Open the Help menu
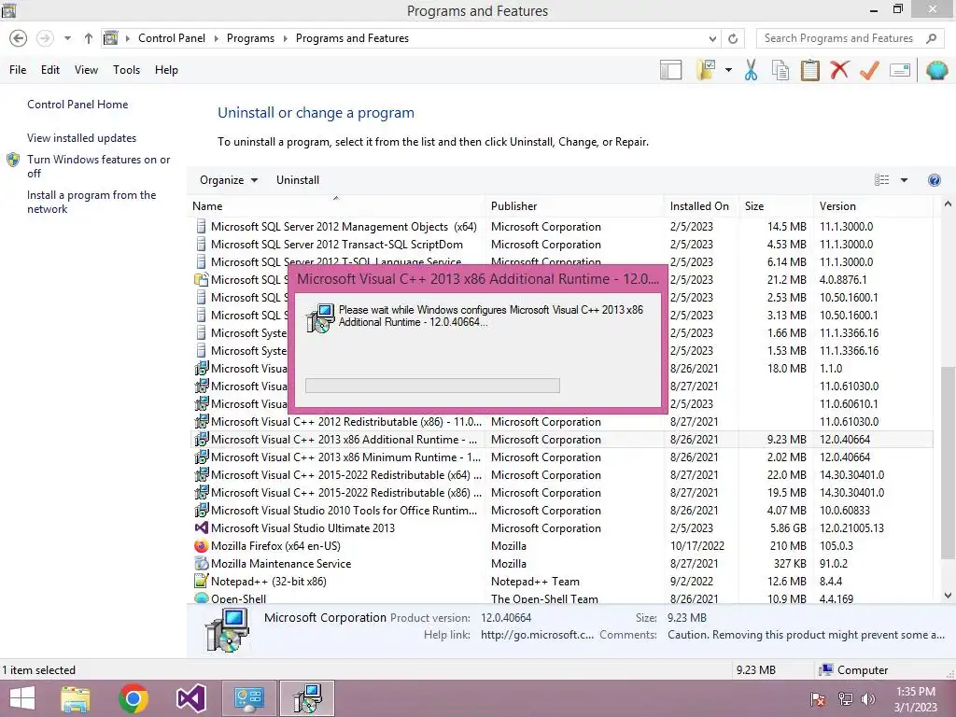This screenshot has height=717, width=956. 166,70
